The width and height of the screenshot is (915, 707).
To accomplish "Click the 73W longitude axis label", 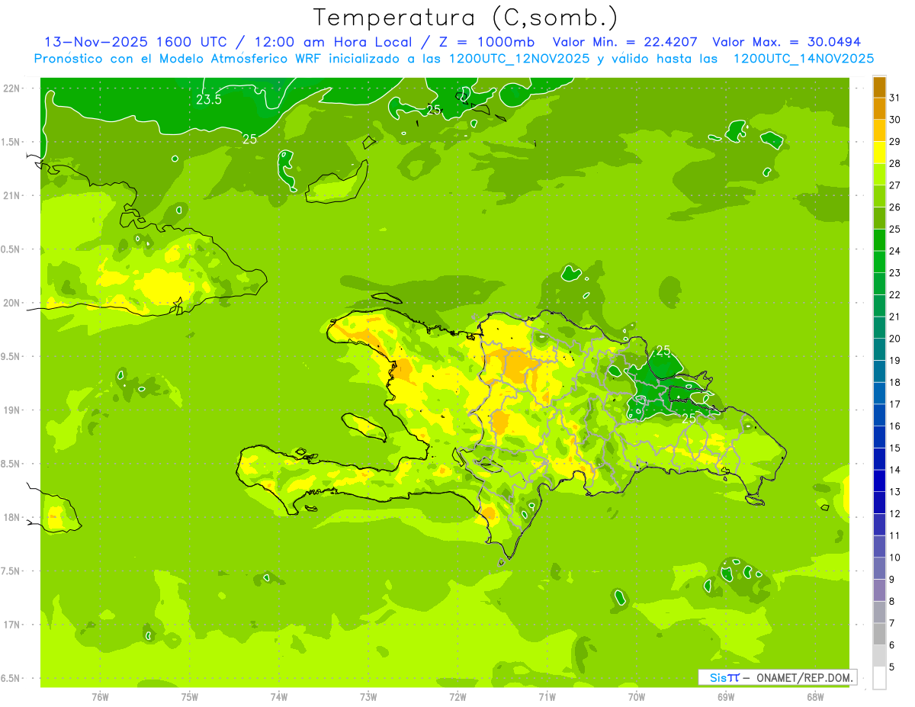I will (368, 697).
